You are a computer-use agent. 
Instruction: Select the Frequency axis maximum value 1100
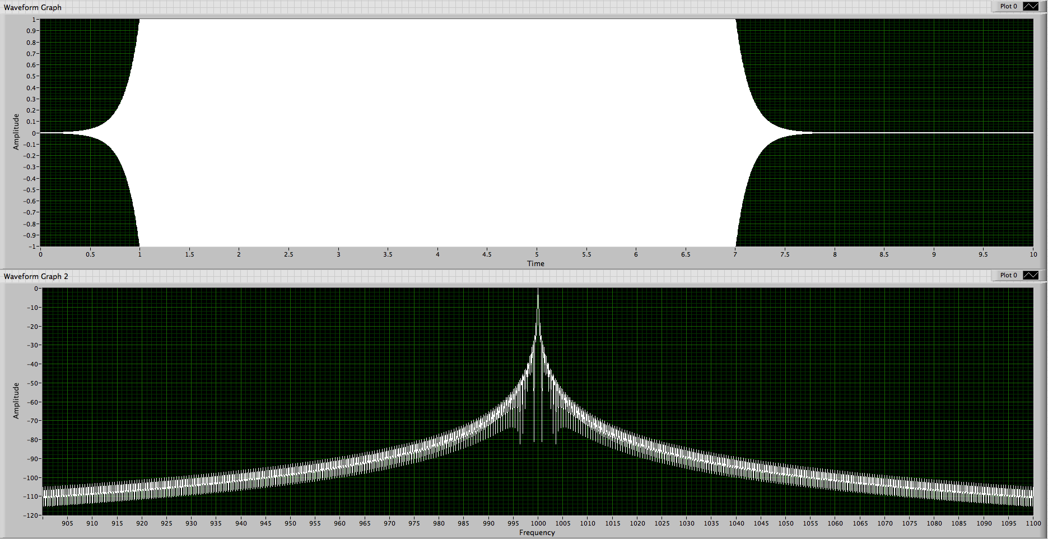point(1034,523)
